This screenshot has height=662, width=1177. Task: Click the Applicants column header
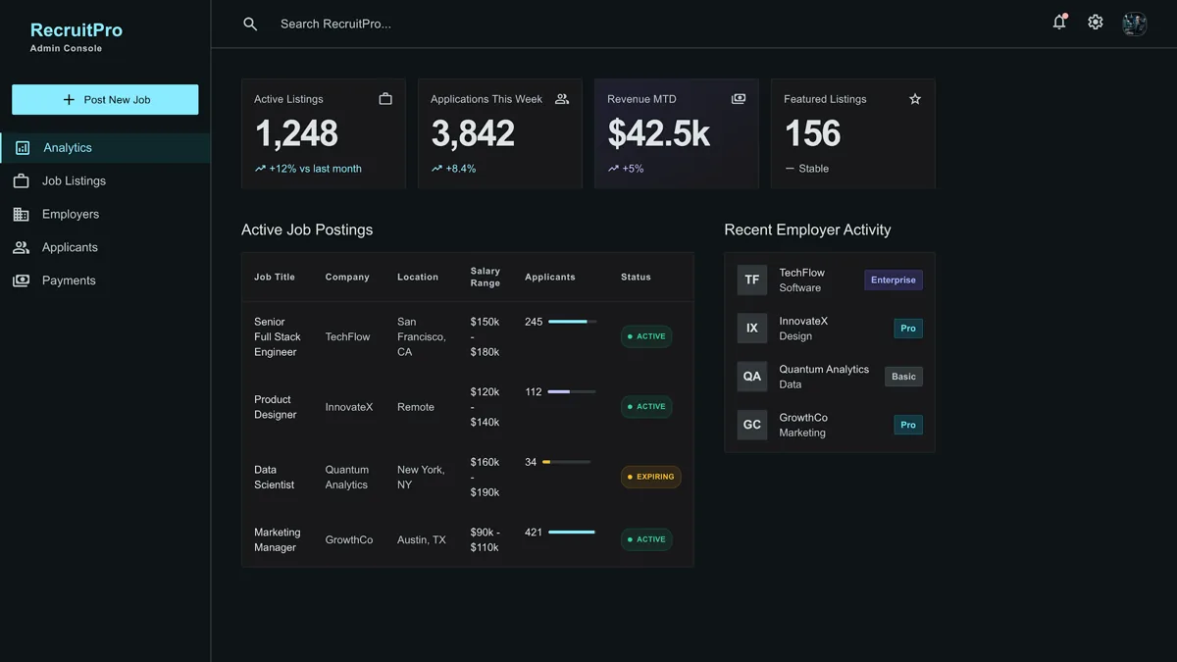[x=550, y=278]
